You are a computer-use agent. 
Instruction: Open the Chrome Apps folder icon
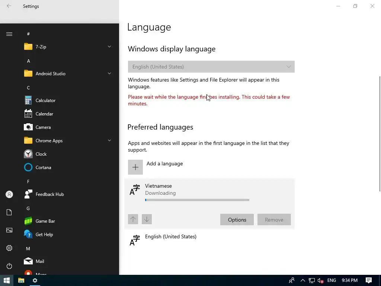point(28,140)
